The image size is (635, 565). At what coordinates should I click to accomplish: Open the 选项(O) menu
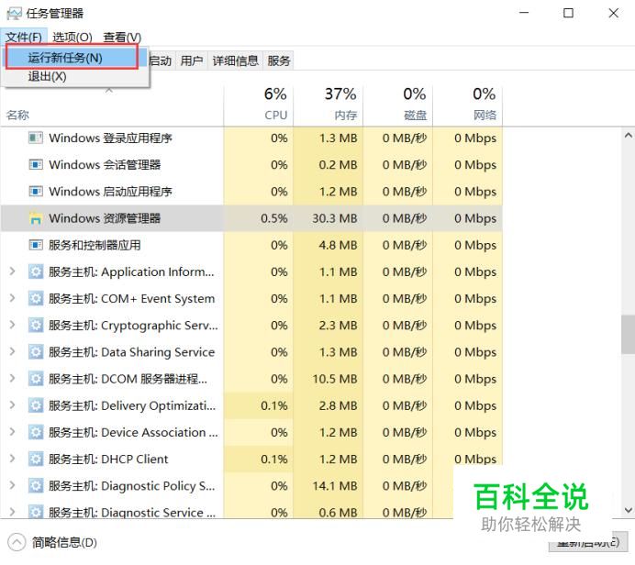click(72, 37)
